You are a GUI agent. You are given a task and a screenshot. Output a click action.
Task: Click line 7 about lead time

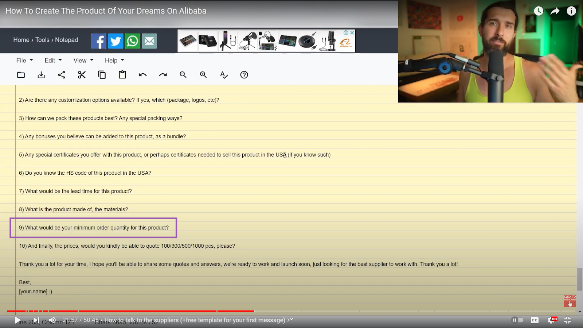click(x=75, y=191)
